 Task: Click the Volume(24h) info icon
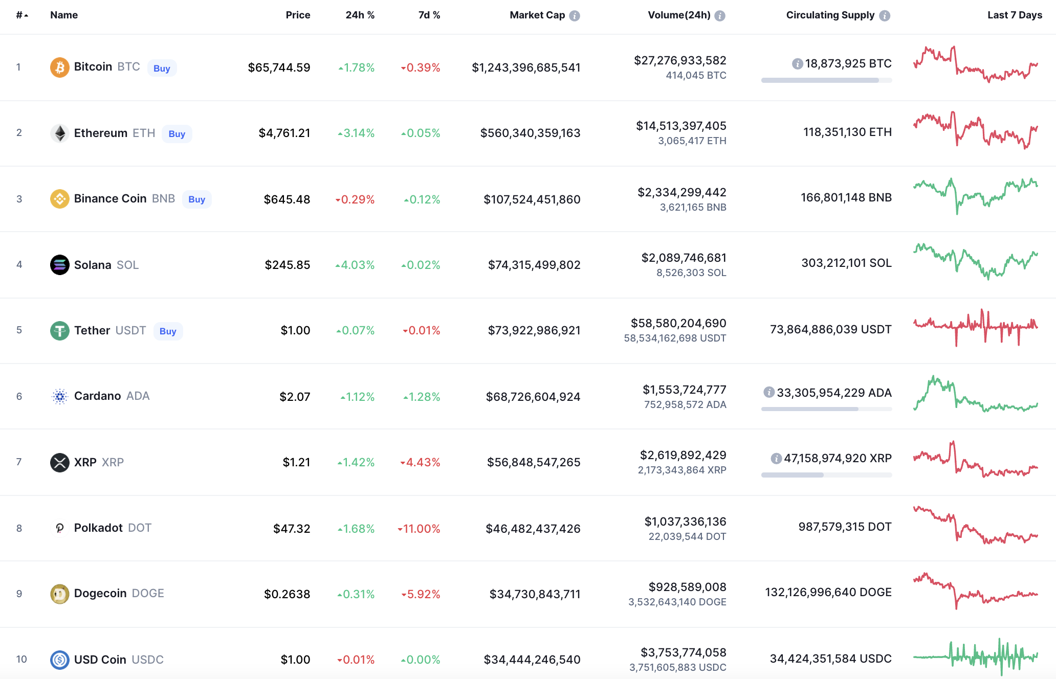tap(720, 16)
